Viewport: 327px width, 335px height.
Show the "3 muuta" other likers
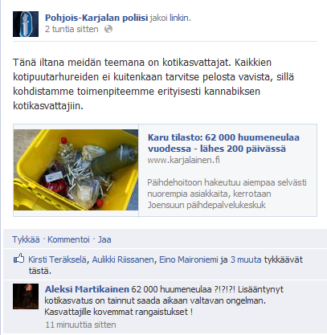[246, 259]
